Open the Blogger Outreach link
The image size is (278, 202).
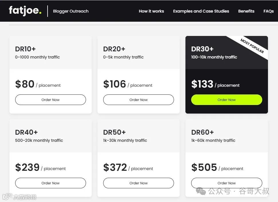[x=71, y=11]
